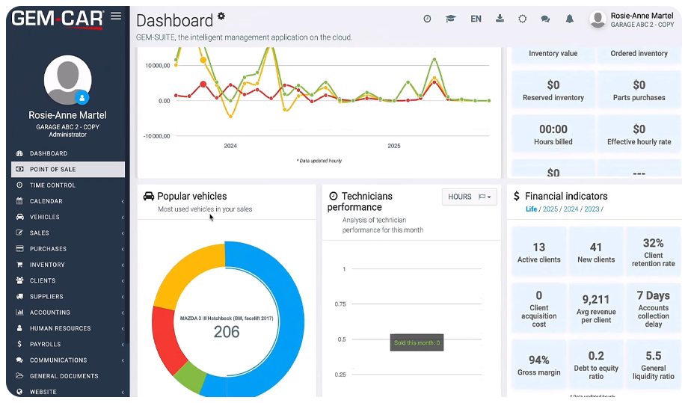Select the Life financial indicators filter

pos(531,209)
